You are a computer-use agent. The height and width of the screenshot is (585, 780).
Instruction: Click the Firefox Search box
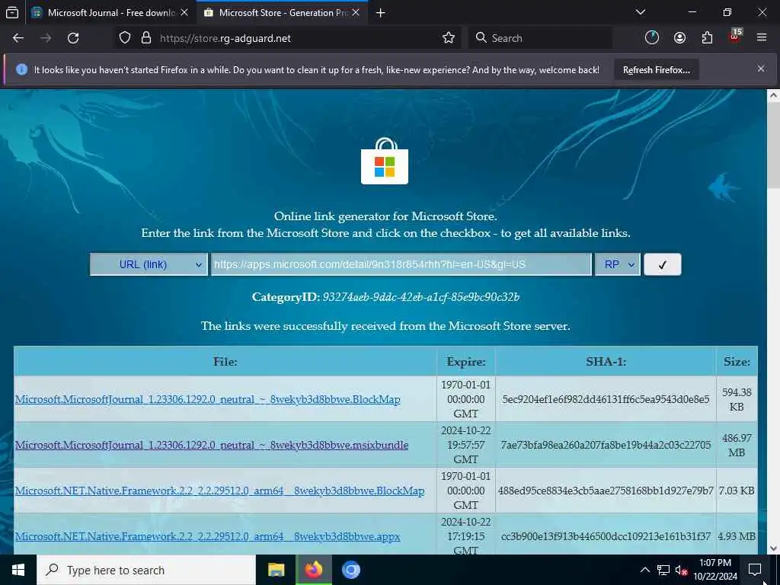pyautogui.click(x=540, y=38)
